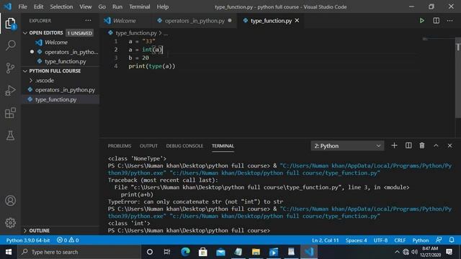Open File Explorer from the taskbar
This screenshot has width=461, height=259.
pyautogui.click(x=256, y=252)
